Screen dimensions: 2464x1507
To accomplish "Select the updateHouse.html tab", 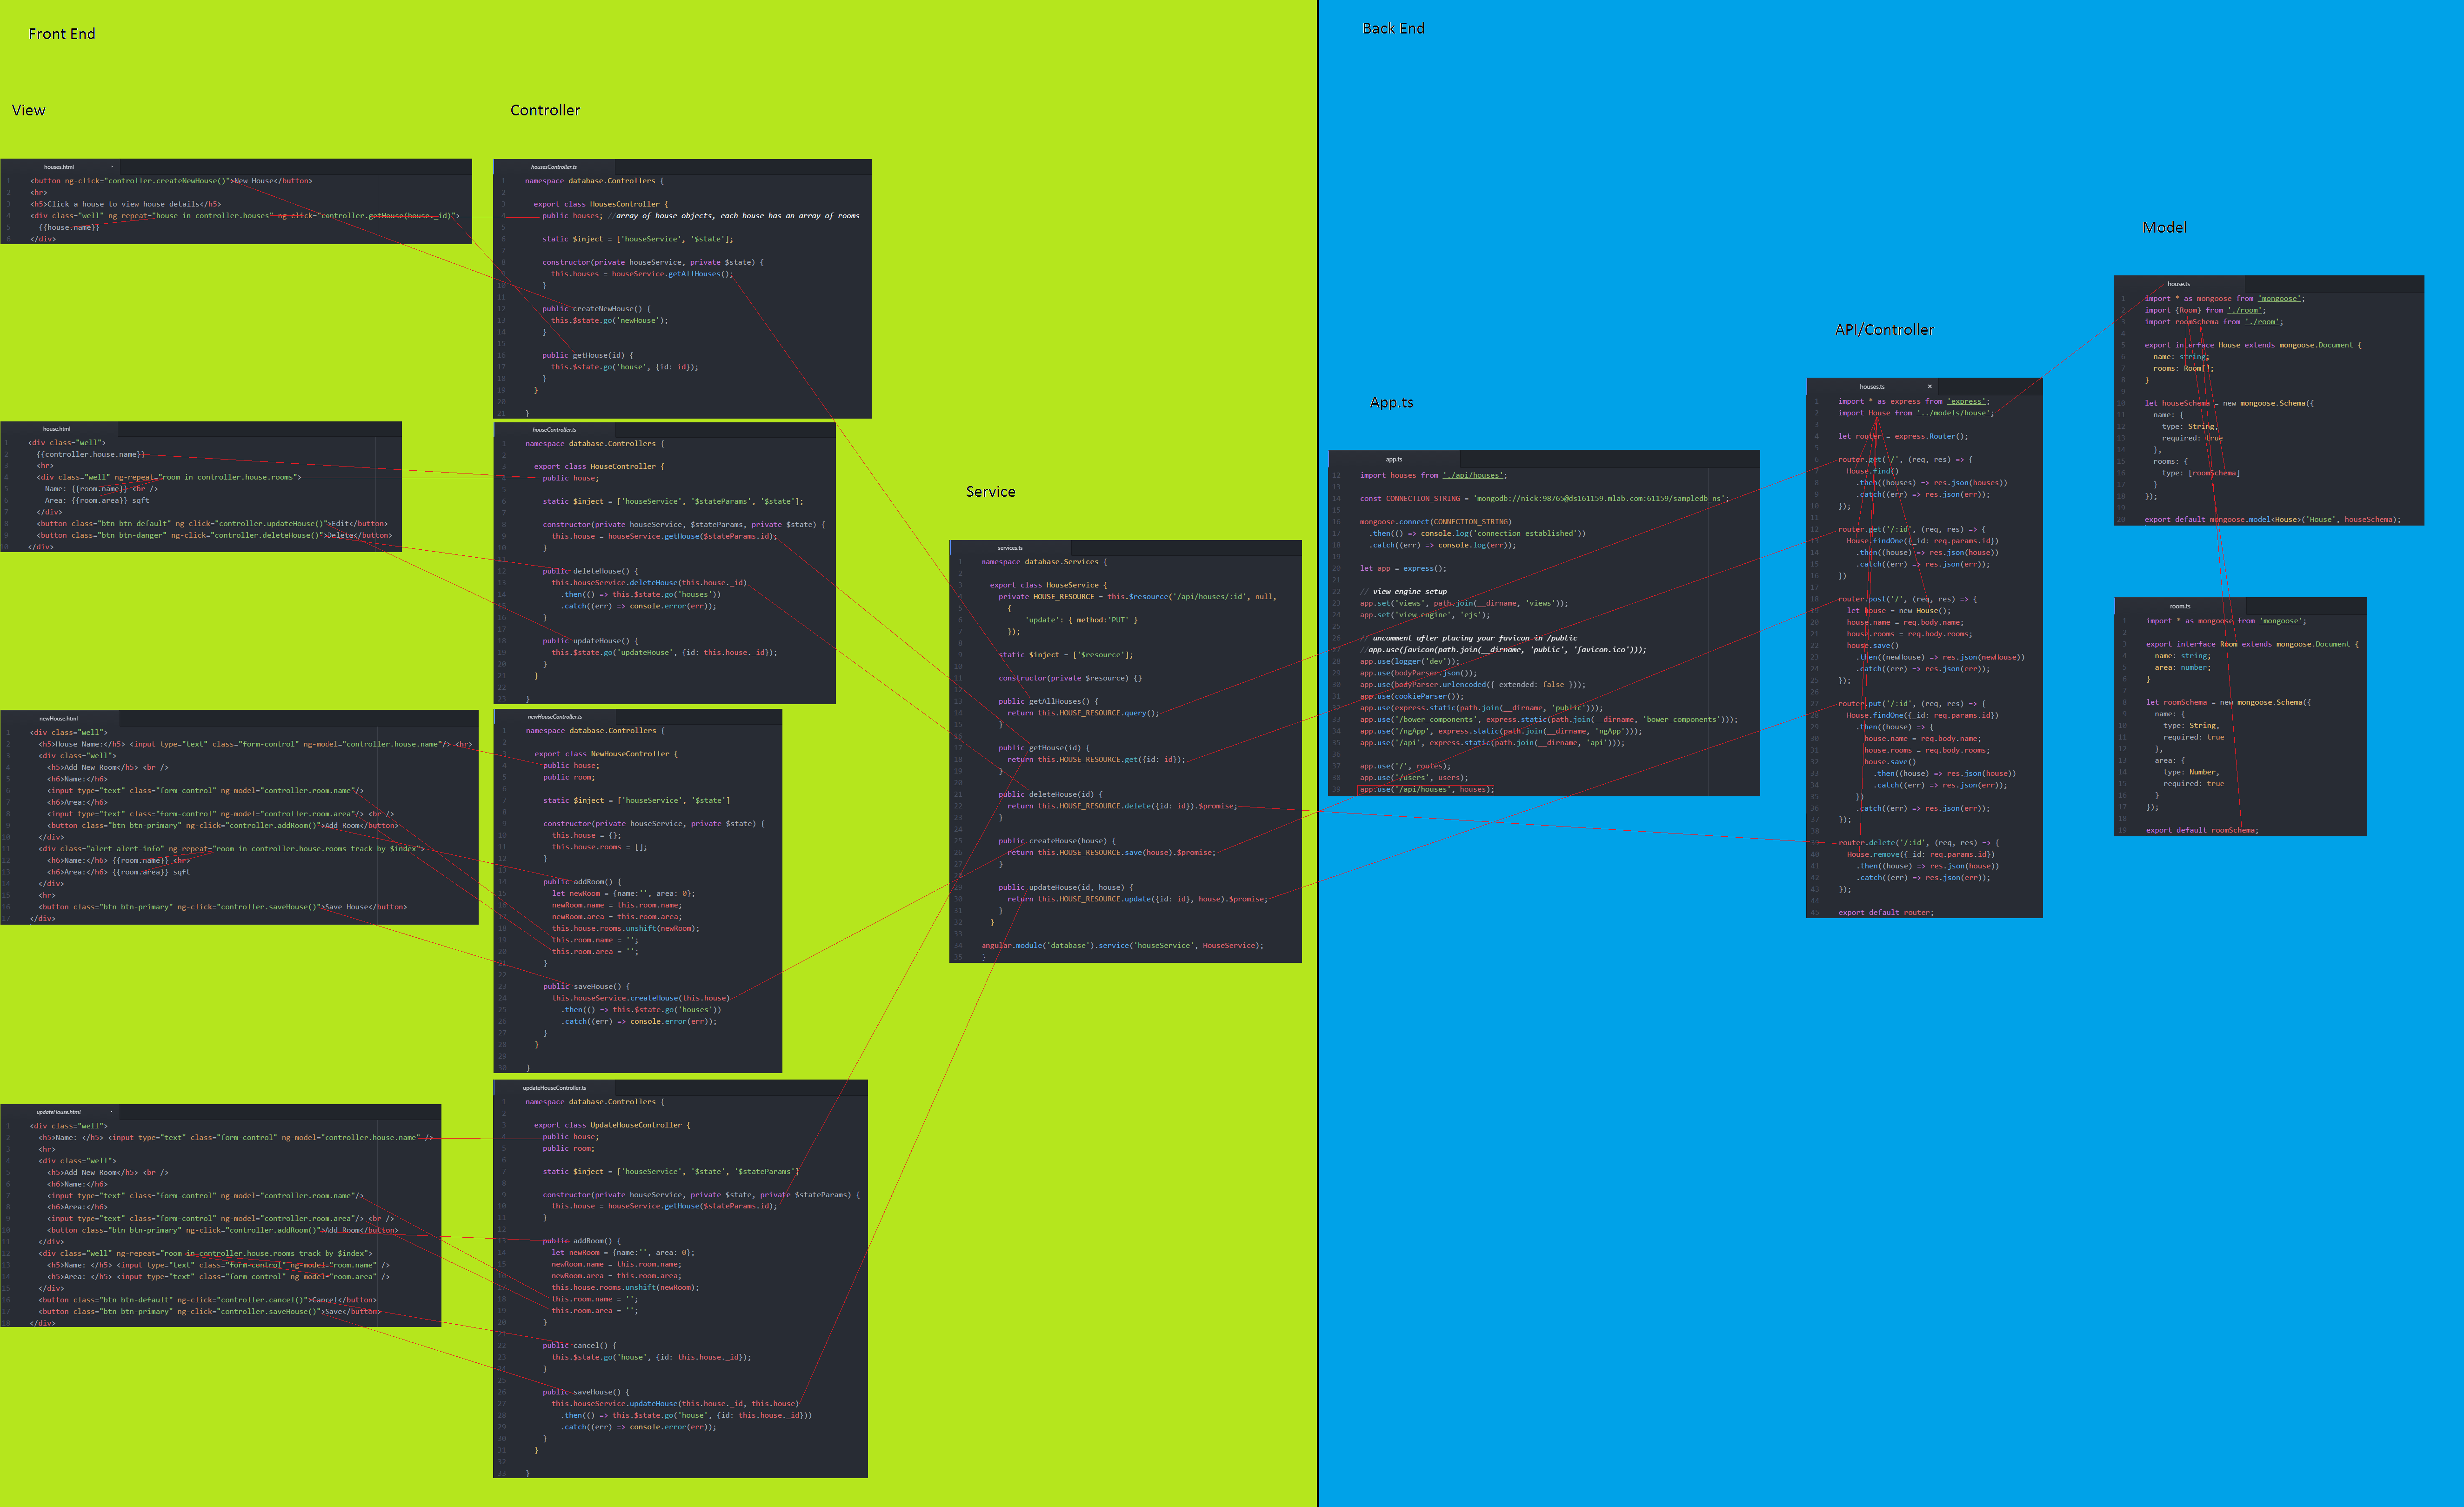I will [58, 1112].
